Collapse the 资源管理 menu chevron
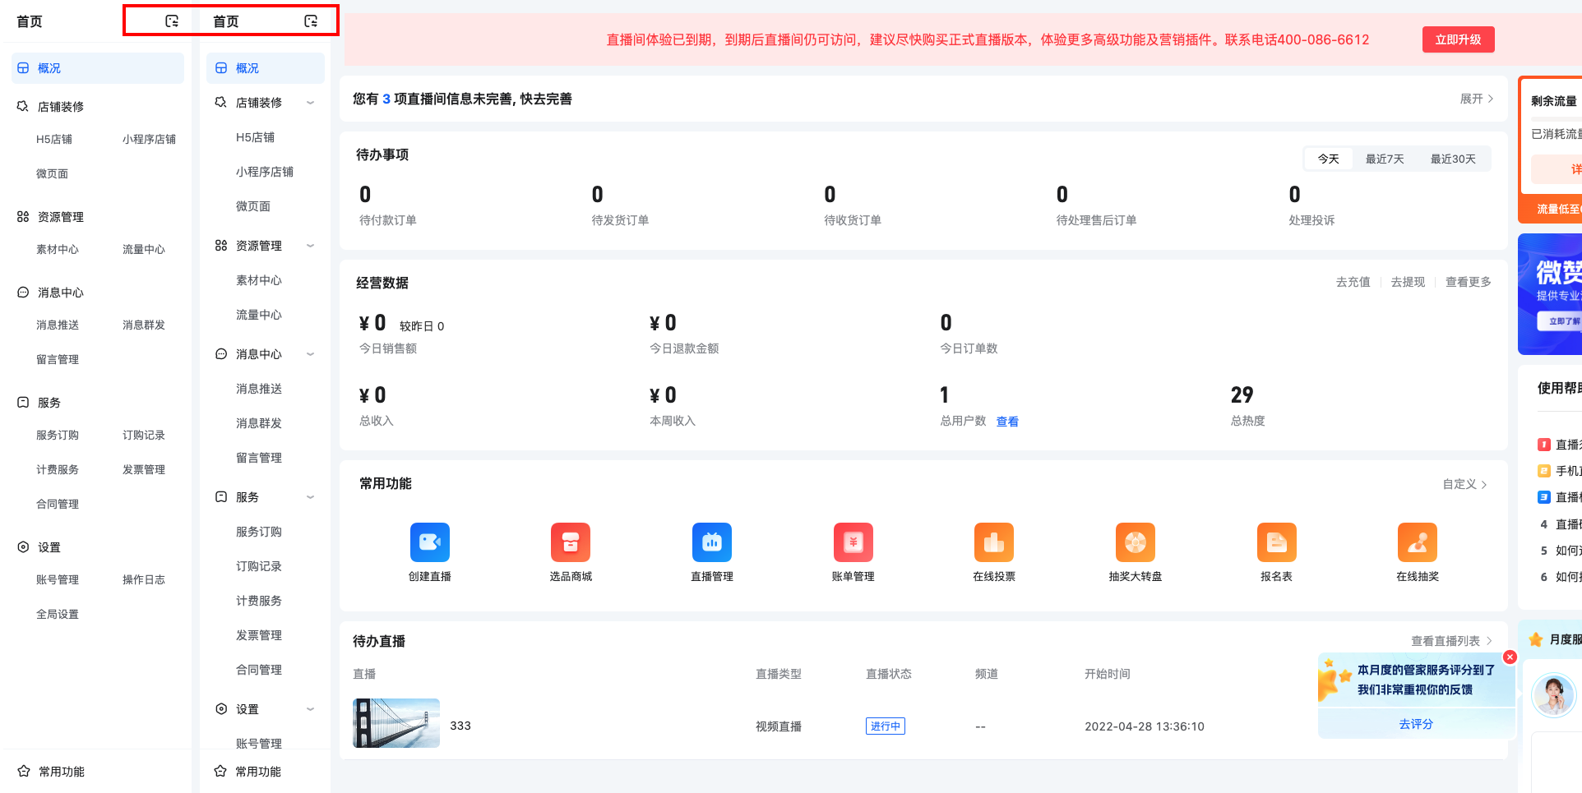This screenshot has height=793, width=1582. point(311,245)
